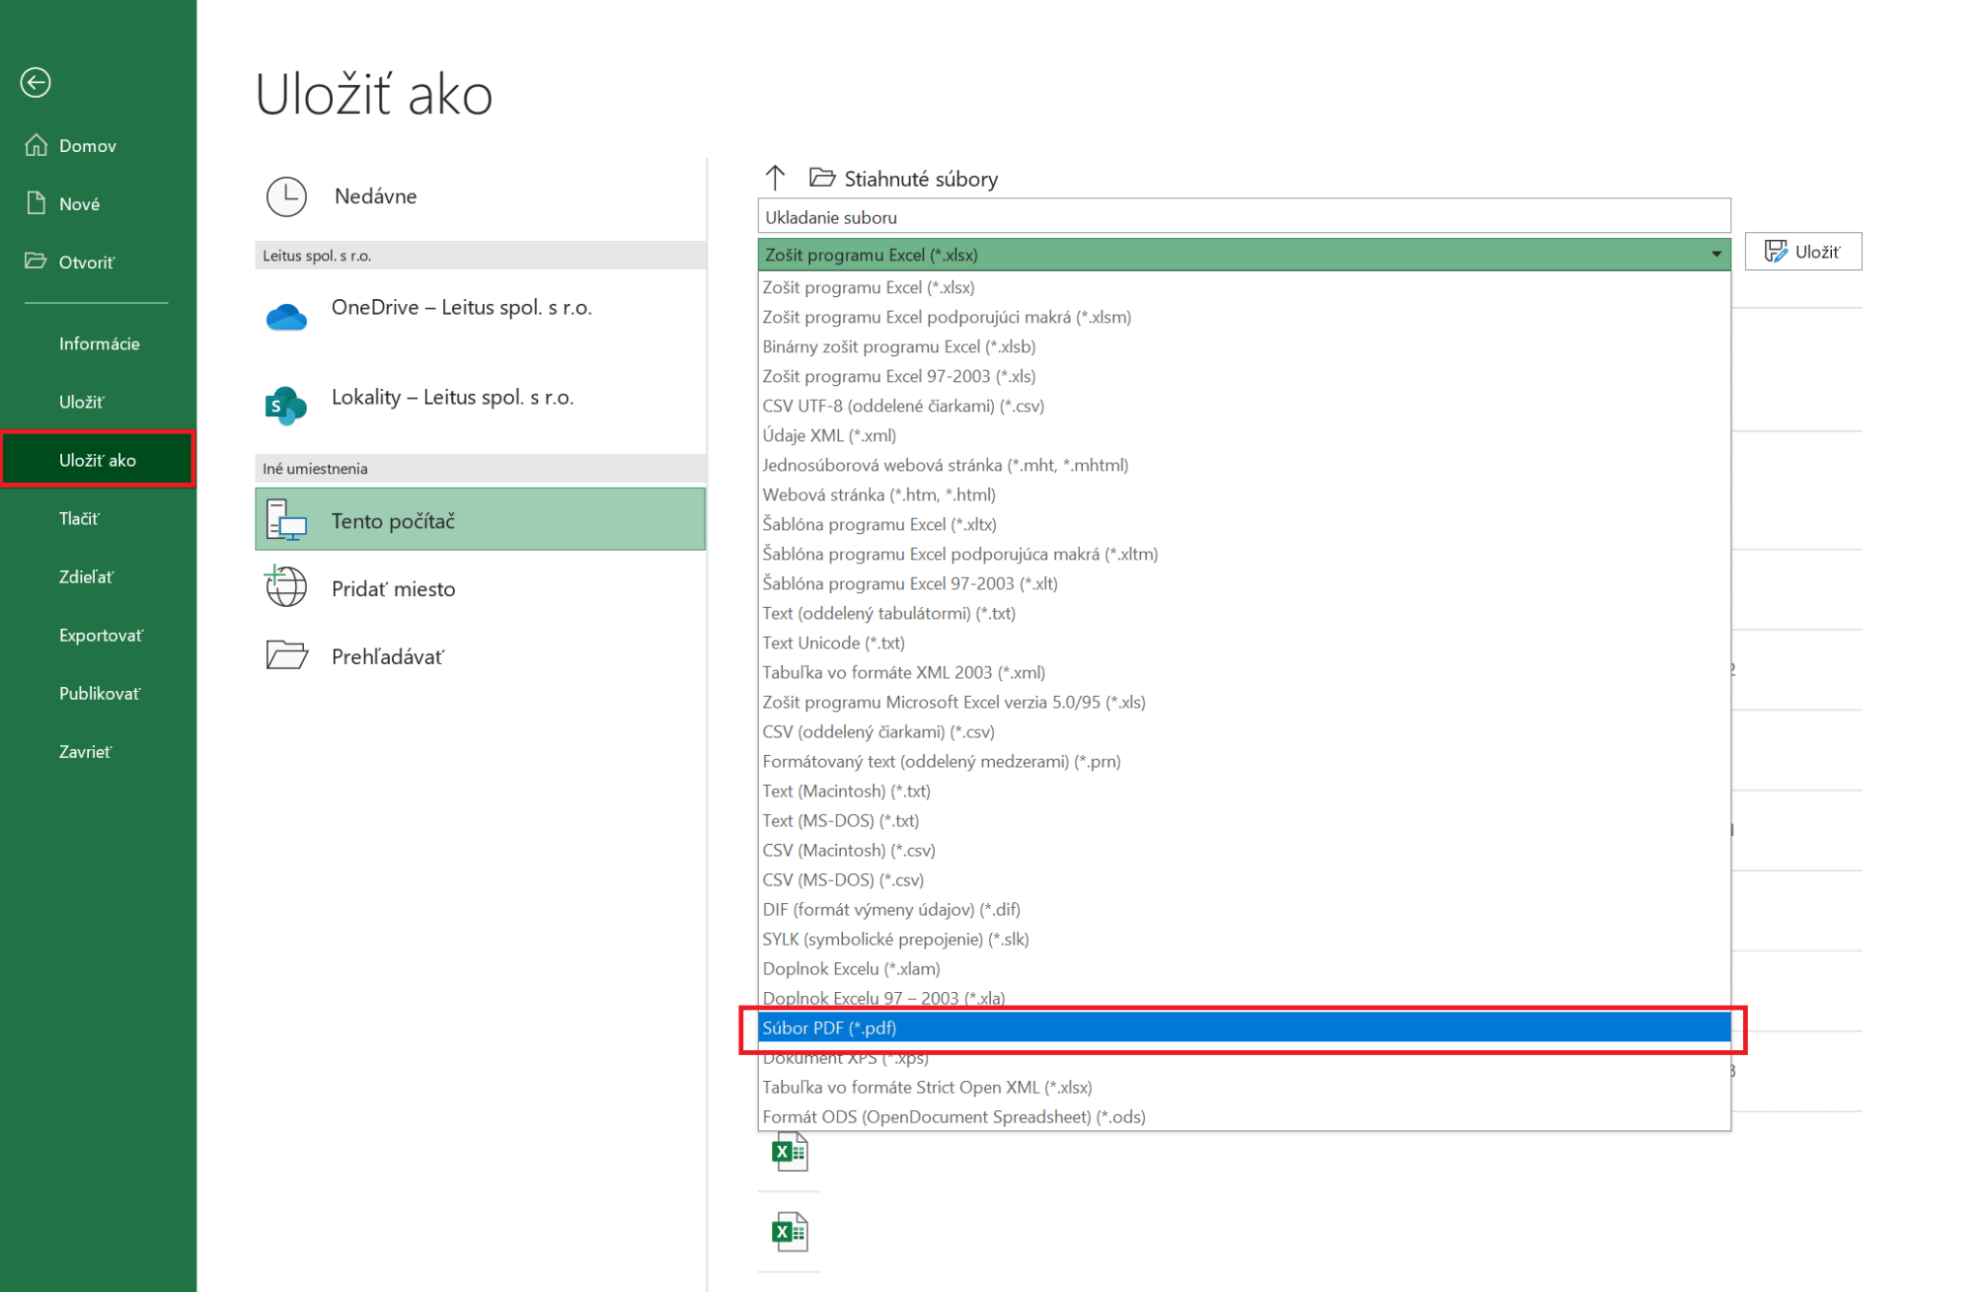
Task: Select Zošit programu Excel 97-2003 (*.xls)
Action: (x=1244, y=376)
